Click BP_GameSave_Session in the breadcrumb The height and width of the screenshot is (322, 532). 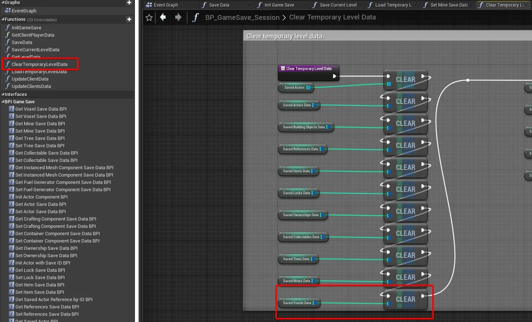(242, 18)
